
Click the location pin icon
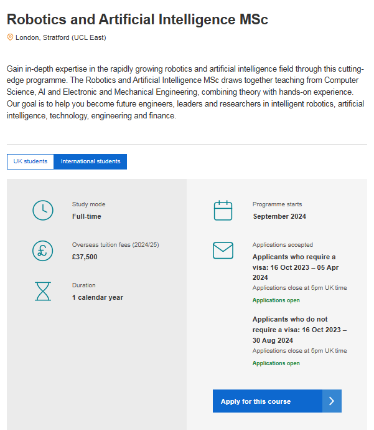pos(10,37)
